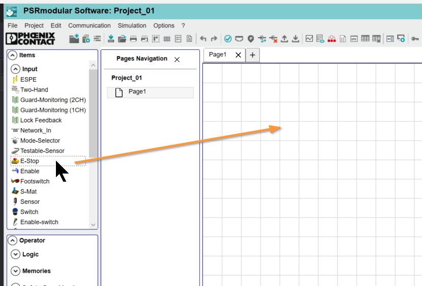The image size is (422, 286).
Task: Open the Communication menu
Action: pyautogui.click(x=89, y=25)
